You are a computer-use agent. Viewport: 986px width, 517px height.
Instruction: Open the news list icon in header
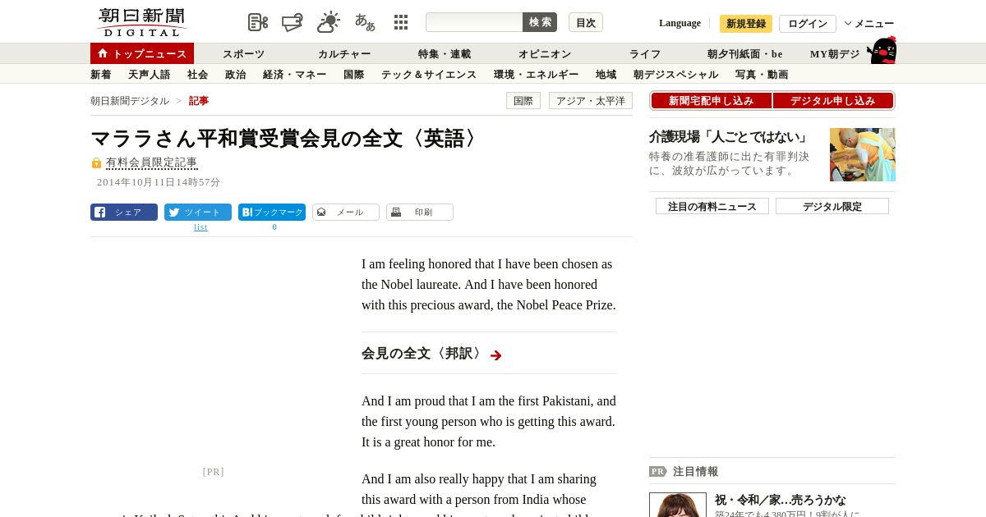point(258,22)
